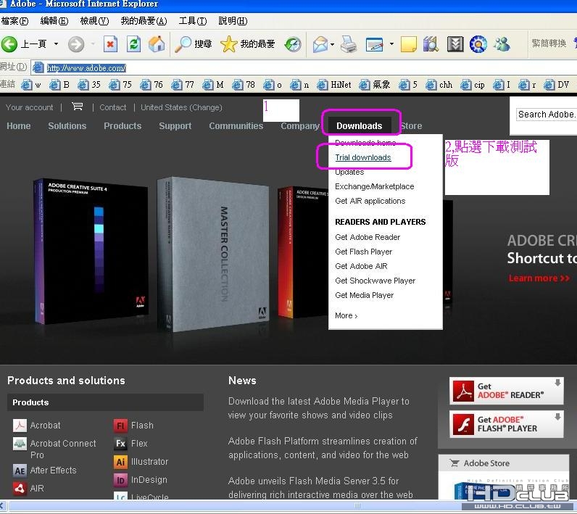
Task: Click the Search Adobe input field
Action: (x=547, y=115)
